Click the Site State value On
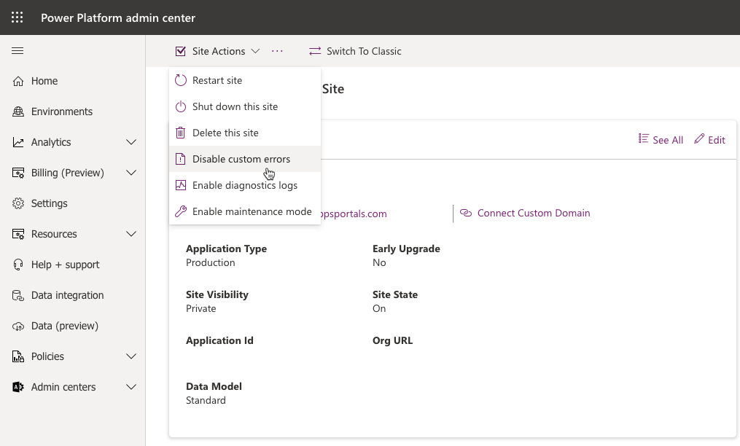The image size is (740, 446). [379, 308]
